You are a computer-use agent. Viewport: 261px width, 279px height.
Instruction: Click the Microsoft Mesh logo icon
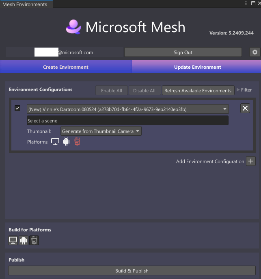point(73,27)
